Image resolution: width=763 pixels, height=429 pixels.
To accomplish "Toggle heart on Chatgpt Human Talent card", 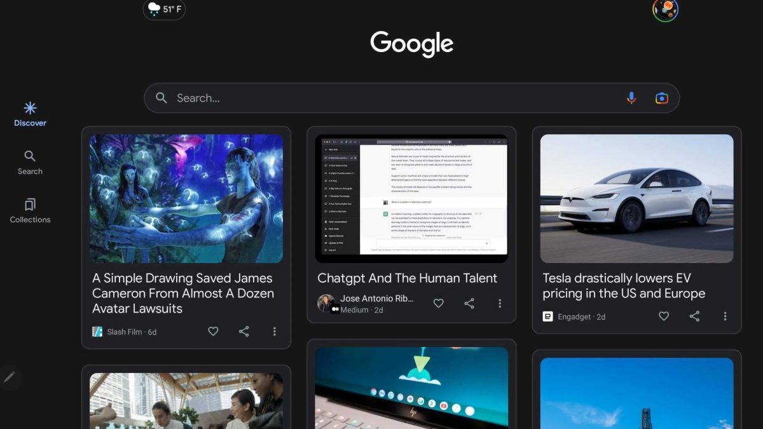I will click(x=438, y=303).
